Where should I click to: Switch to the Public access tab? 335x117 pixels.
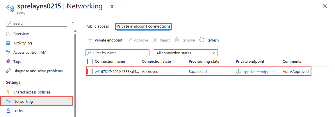tap(97, 26)
